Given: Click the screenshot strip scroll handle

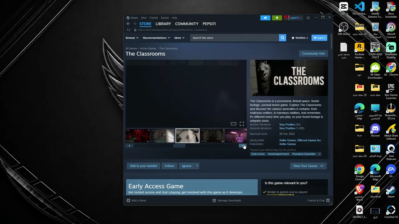Looking at the screenshot, I should pos(179,146).
